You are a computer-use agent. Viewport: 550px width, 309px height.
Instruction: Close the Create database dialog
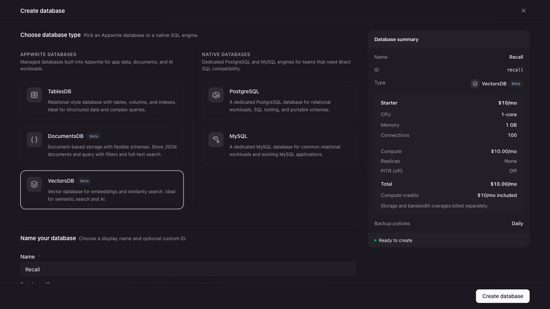point(523,11)
